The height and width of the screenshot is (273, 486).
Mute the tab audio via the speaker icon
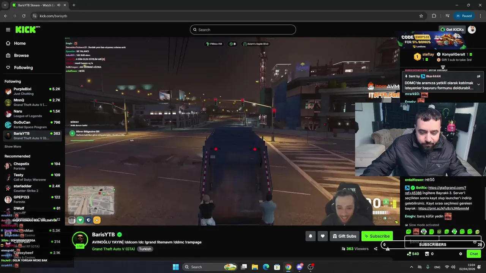[58, 5]
